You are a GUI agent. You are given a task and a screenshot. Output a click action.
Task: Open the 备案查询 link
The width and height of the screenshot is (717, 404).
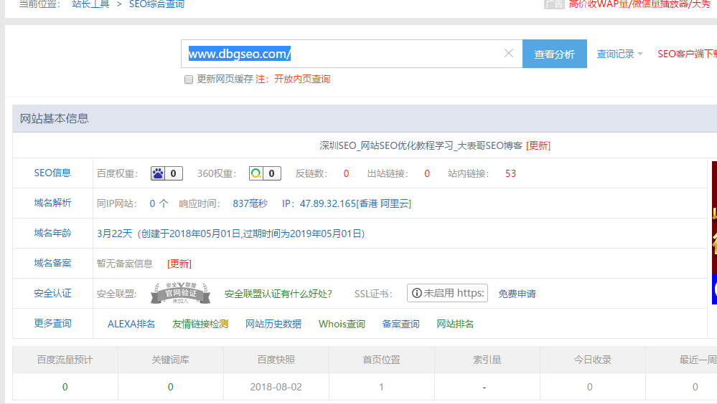(x=400, y=324)
